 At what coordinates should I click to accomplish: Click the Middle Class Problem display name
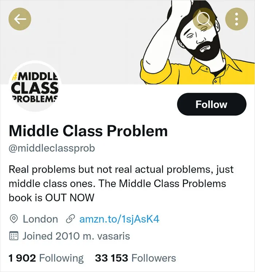88,131
